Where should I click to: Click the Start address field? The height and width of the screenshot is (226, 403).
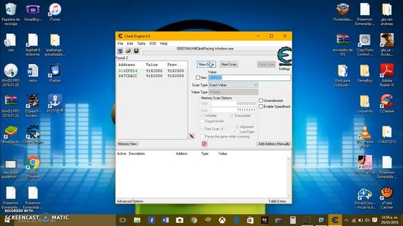pyautogui.click(x=234, y=104)
